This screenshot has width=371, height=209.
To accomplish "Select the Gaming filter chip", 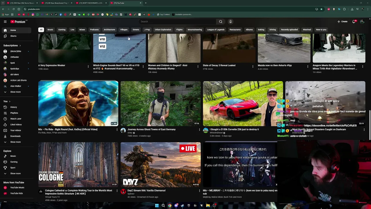I will [62, 30].
